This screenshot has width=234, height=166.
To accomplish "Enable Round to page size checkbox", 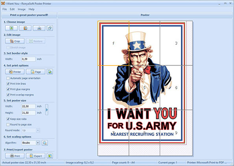I will point(8,124).
